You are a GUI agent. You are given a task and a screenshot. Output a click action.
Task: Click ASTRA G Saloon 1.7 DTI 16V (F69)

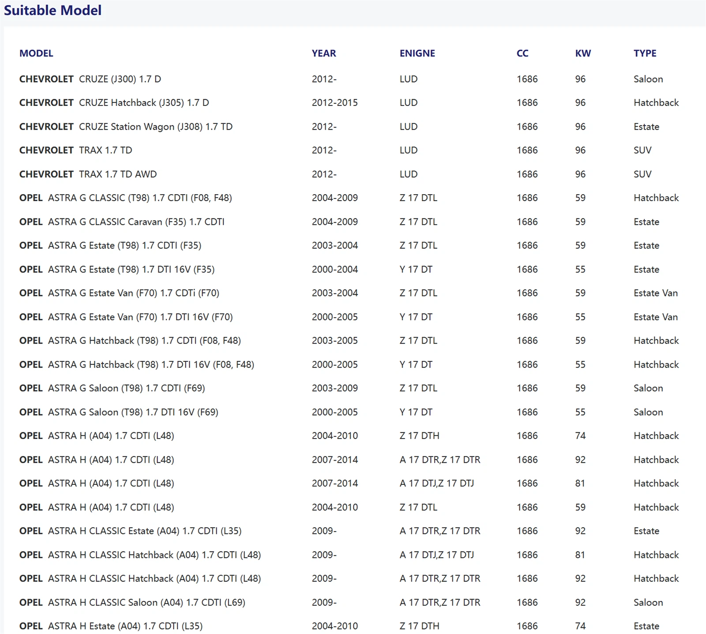click(x=133, y=413)
